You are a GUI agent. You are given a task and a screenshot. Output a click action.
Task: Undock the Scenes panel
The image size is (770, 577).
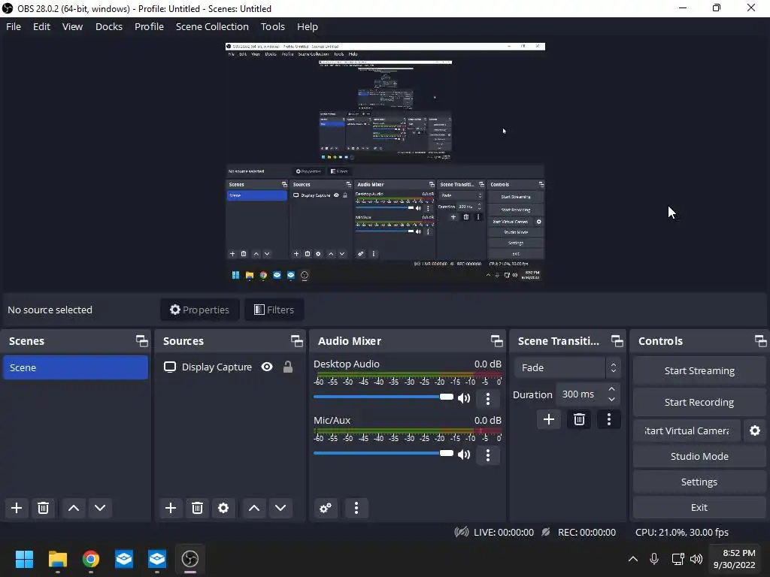[142, 341]
